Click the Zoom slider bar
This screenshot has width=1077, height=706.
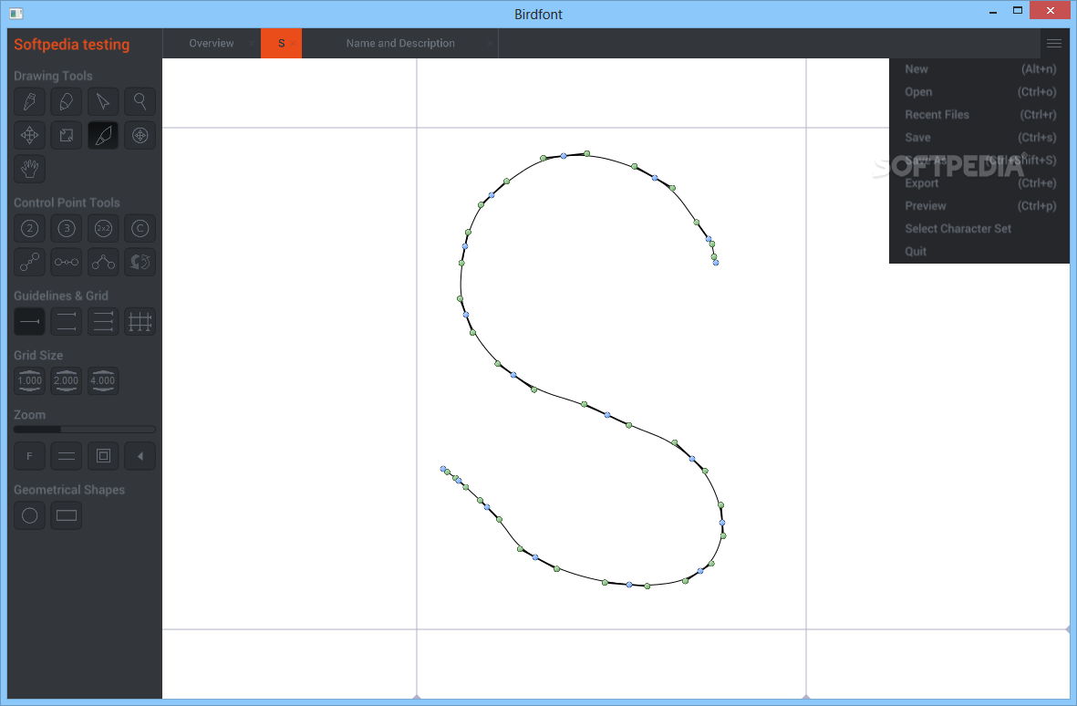[85, 430]
